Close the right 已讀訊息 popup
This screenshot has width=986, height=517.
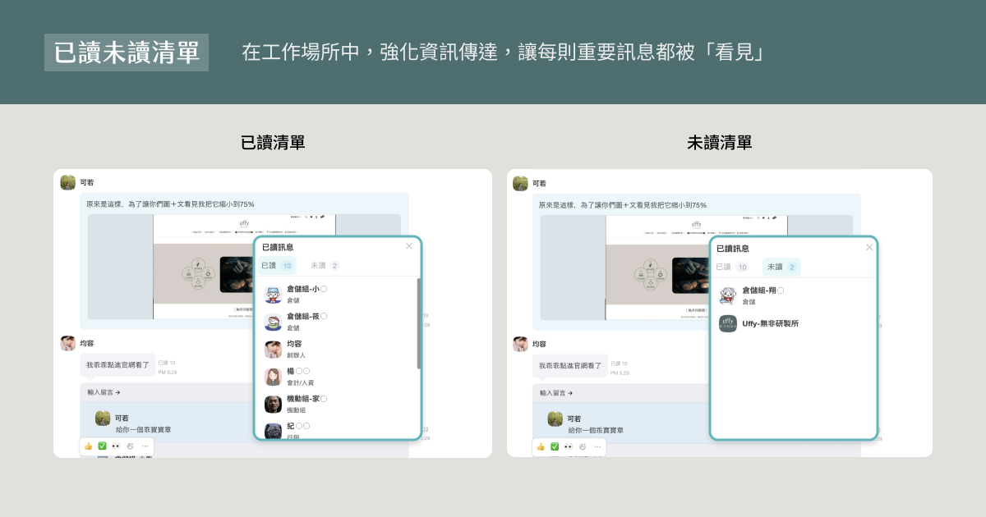point(869,247)
